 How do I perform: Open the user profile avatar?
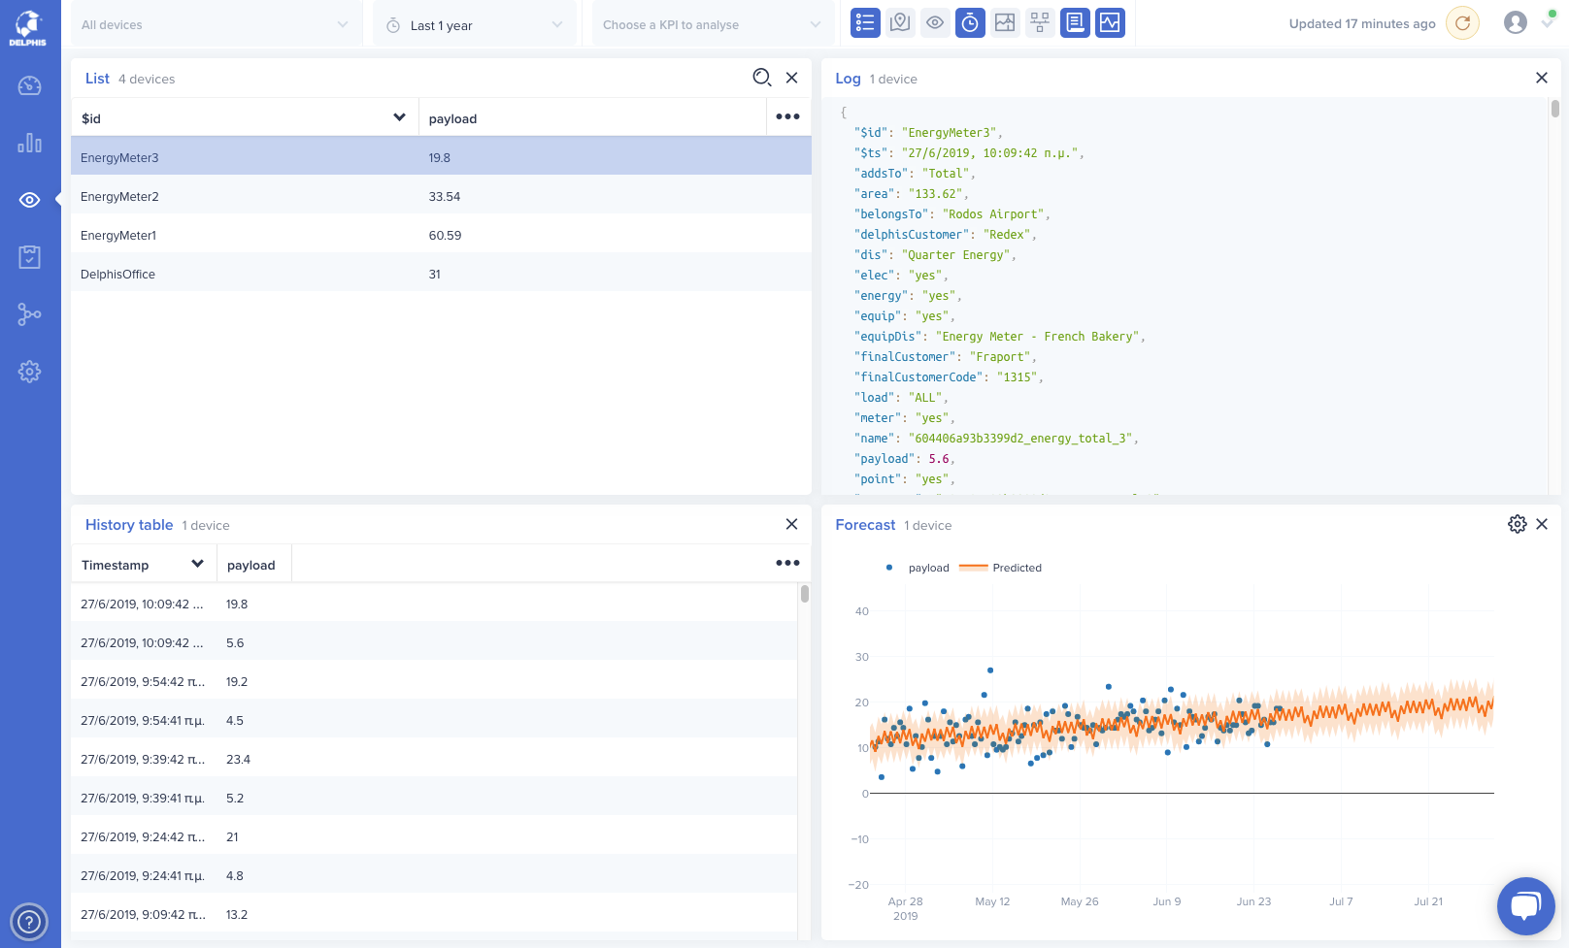pos(1515,22)
